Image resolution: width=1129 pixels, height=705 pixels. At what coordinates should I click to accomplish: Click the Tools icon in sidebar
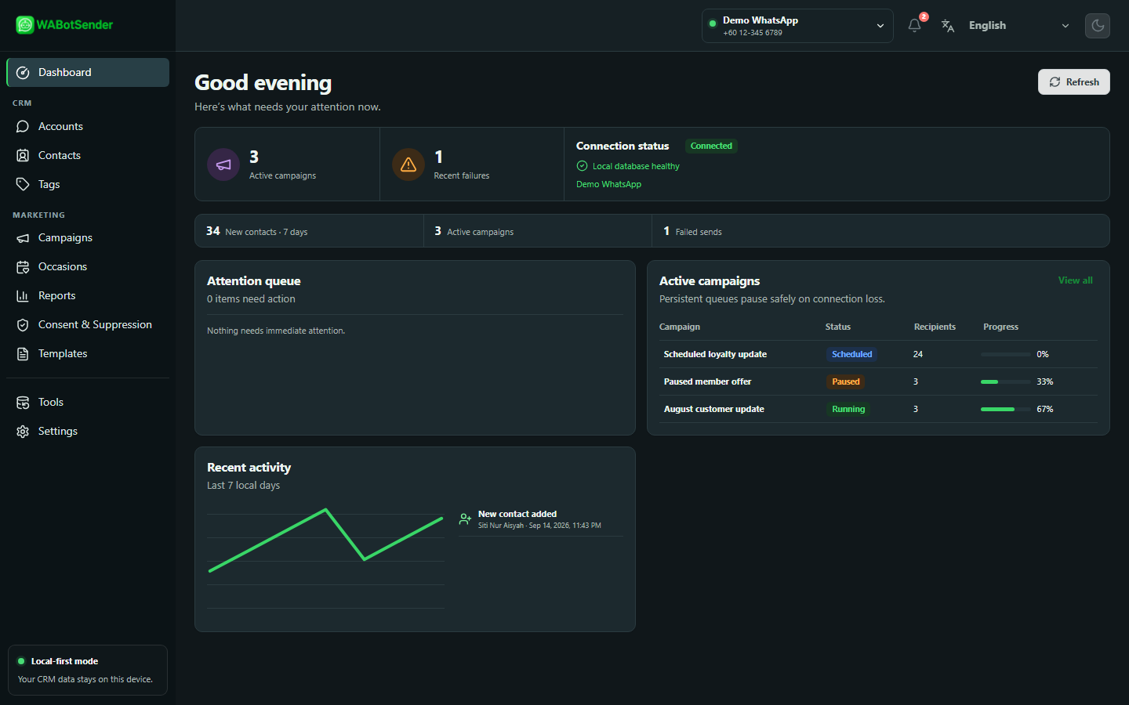23,402
